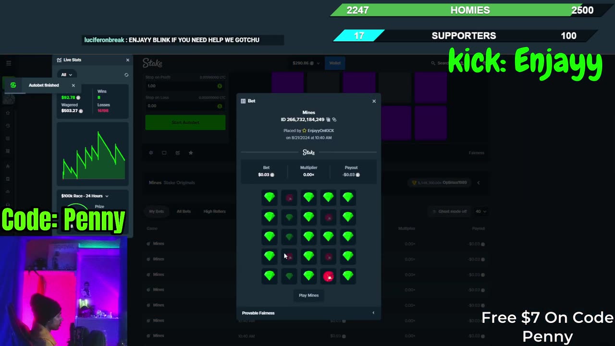615x346 pixels.
Task: Select the top-left green gem tile
Action: (x=270, y=197)
